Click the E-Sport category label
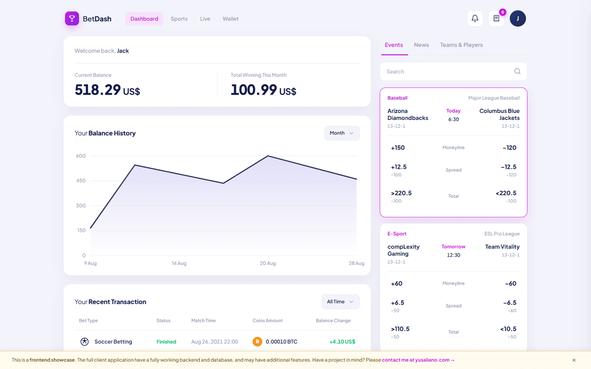The width and height of the screenshot is (591, 369). (397, 234)
